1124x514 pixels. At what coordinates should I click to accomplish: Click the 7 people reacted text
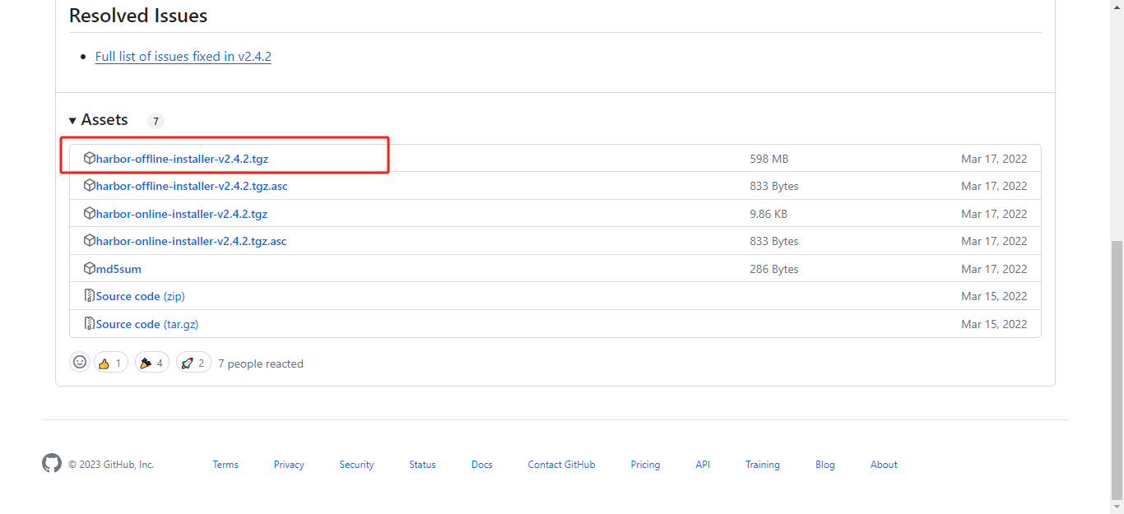pos(261,364)
